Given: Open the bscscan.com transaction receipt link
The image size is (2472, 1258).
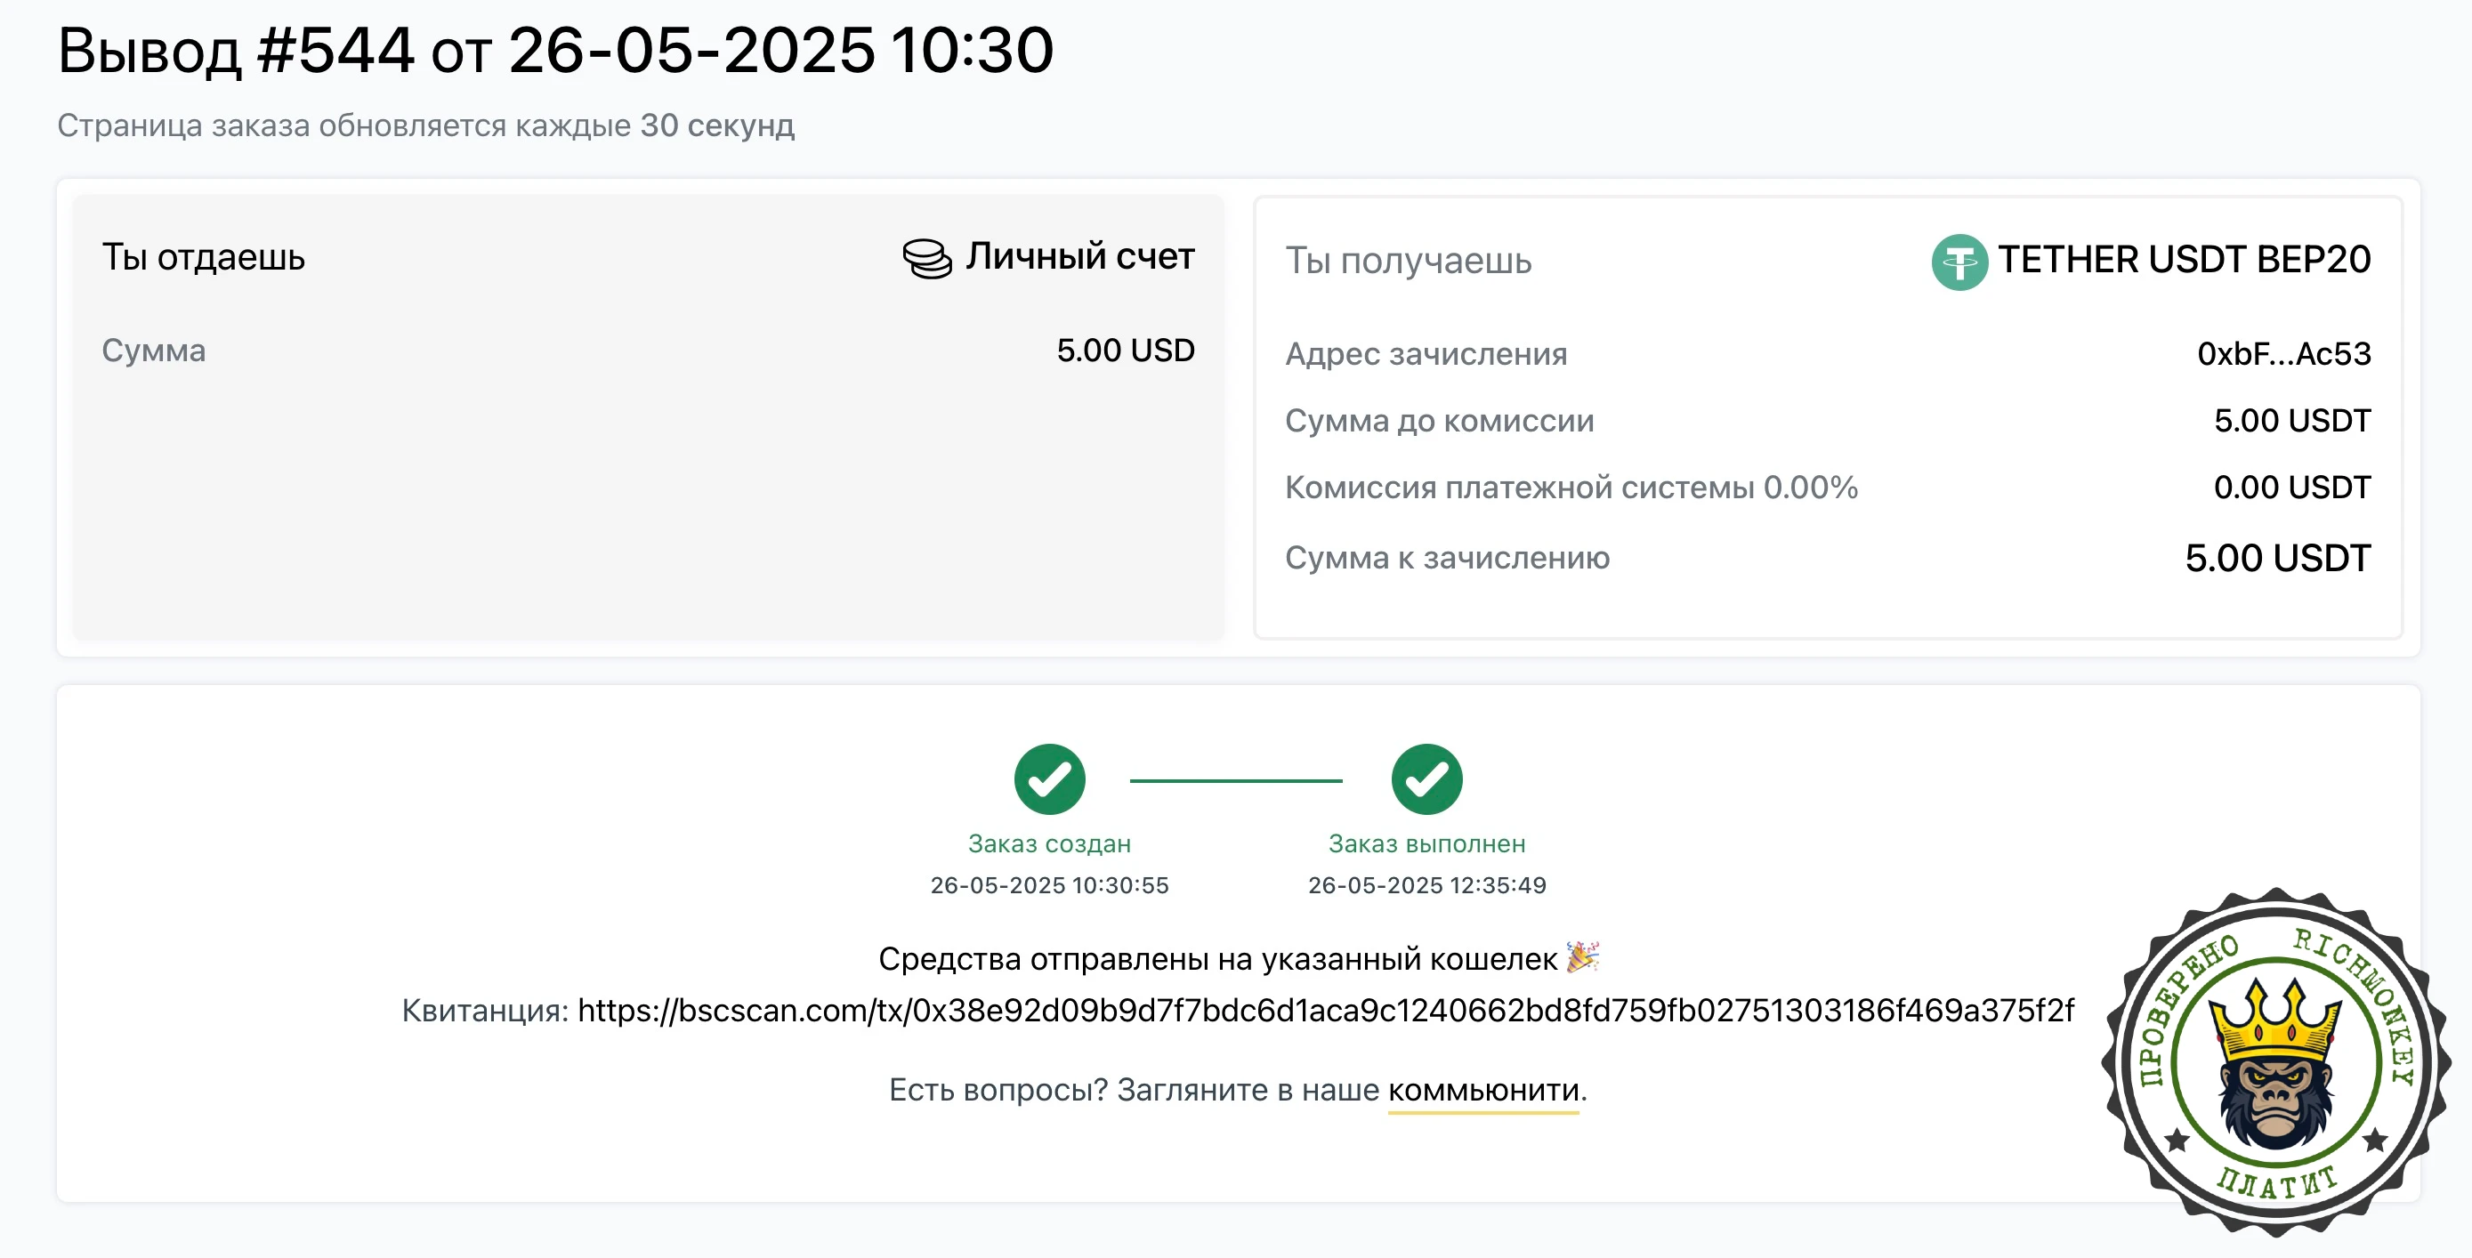Looking at the screenshot, I should (x=1325, y=1010).
